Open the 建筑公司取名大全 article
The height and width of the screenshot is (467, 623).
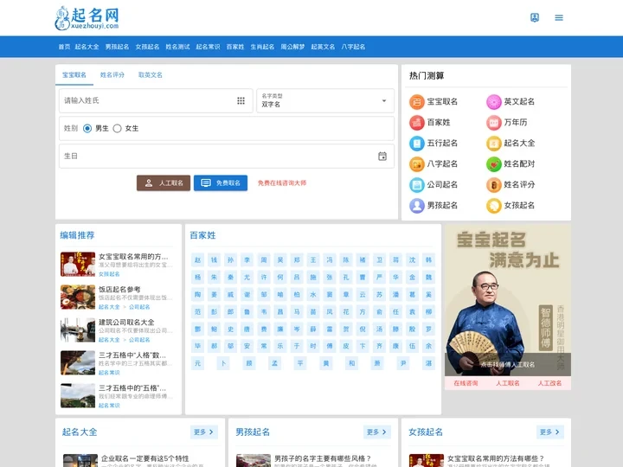[126, 323]
